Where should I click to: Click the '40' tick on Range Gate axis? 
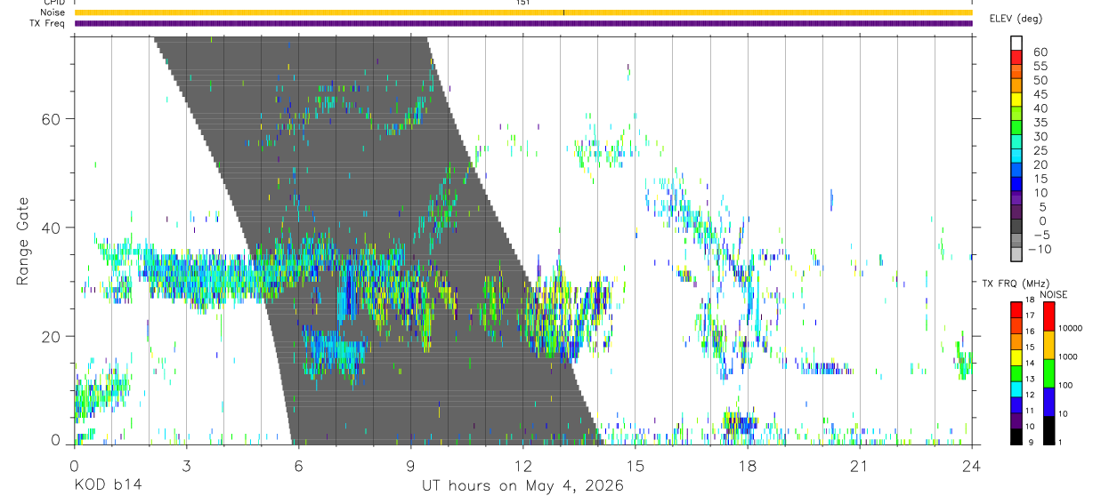[52, 228]
